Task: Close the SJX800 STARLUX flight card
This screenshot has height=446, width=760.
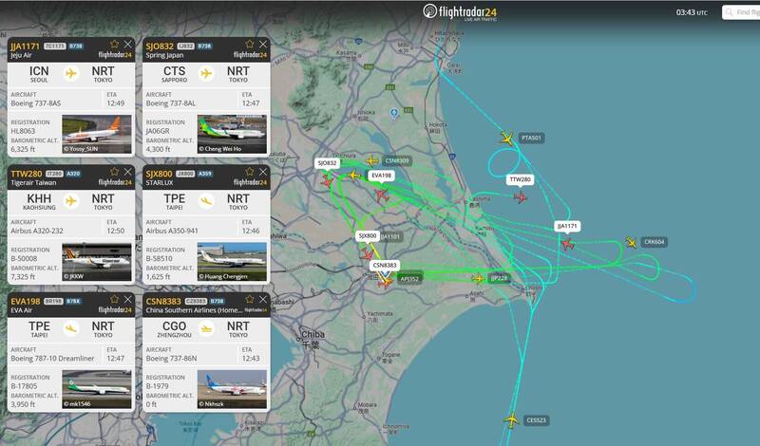Action: [x=263, y=172]
